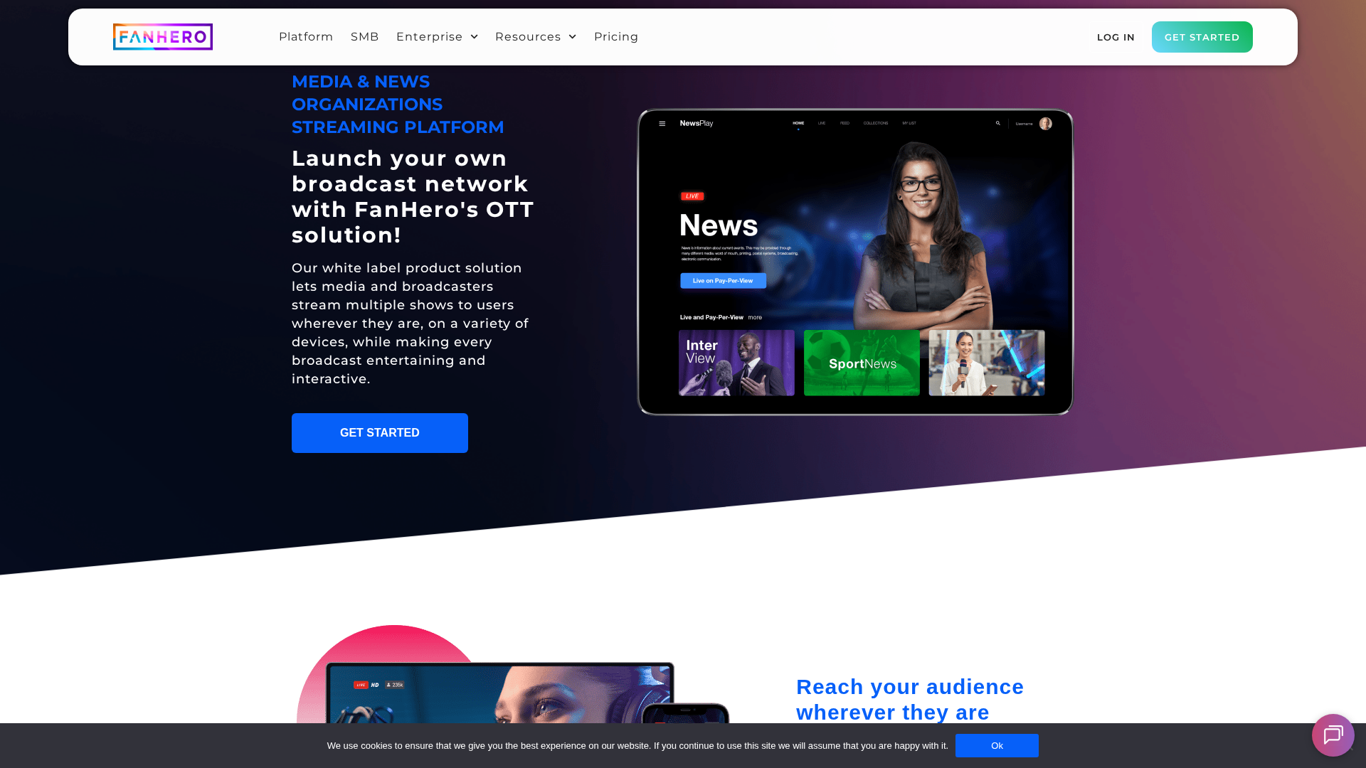Expand the Resources dropdown chevron

click(x=572, y=37)
